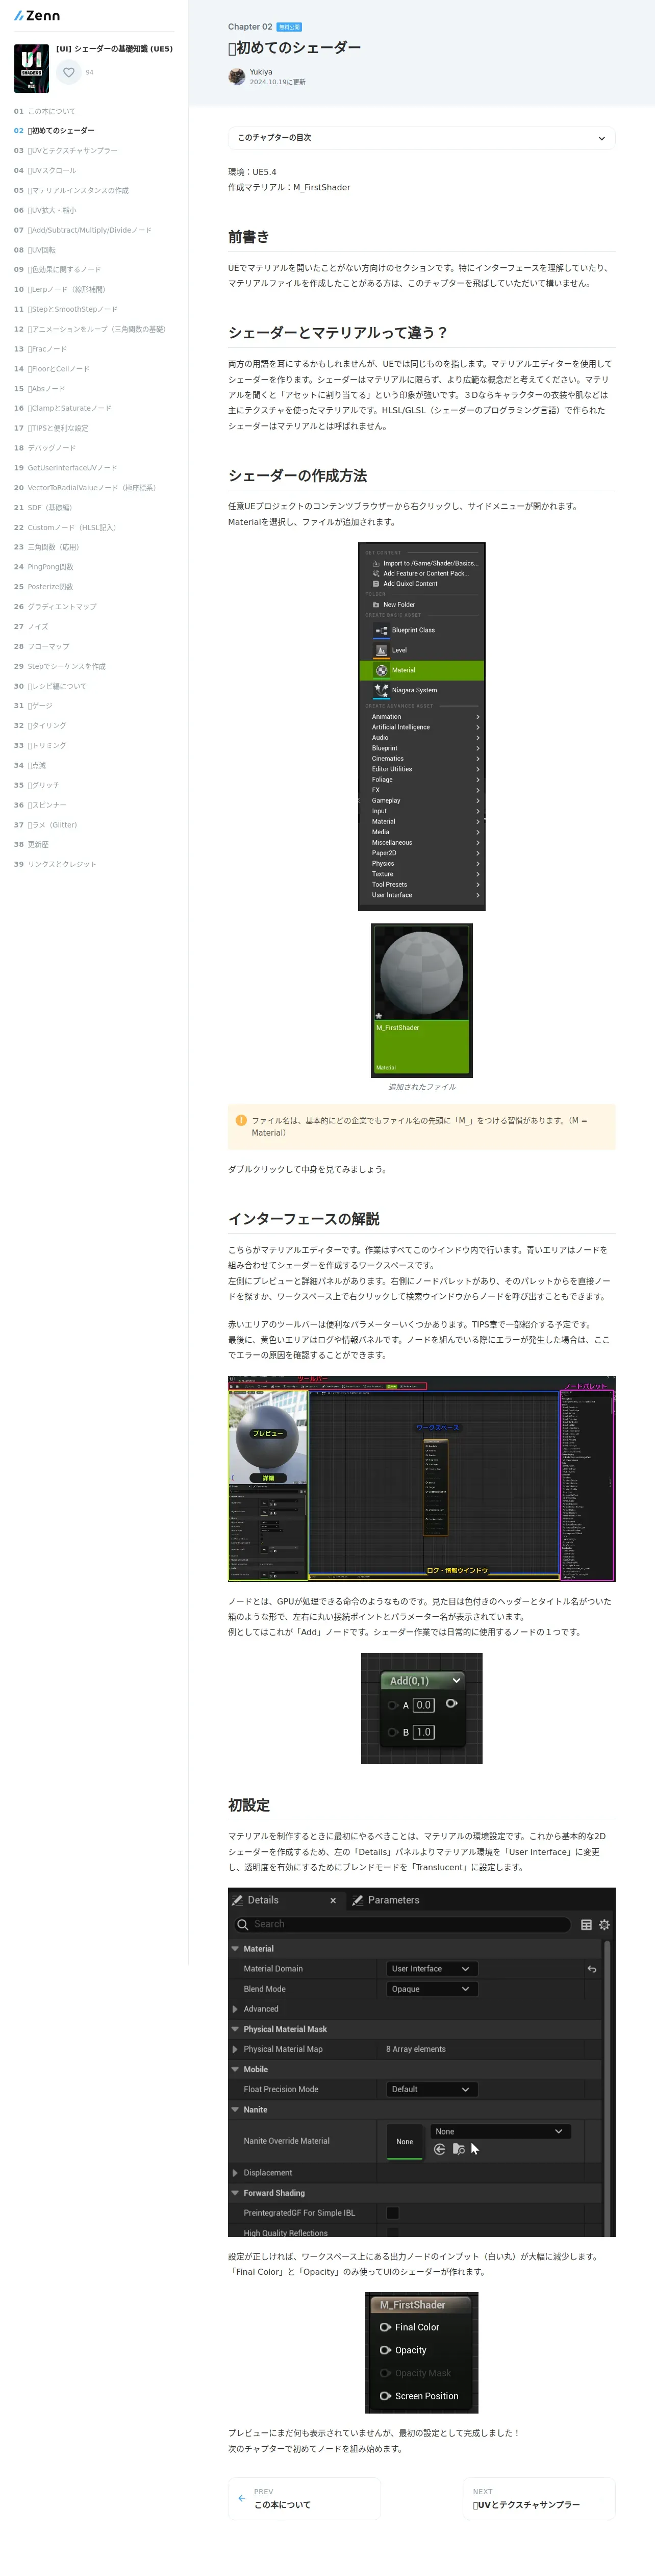Open chapter 12 アニメーションをループ

click(x=89, y=329)
